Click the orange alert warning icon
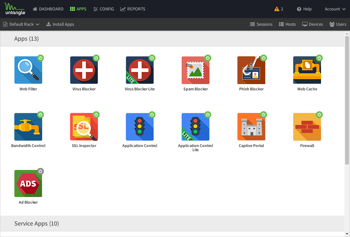Screen dimensions: 350x237 (277, 9)
